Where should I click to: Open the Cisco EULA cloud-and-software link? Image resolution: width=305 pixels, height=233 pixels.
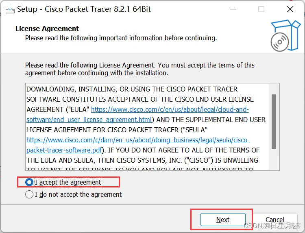170,110
